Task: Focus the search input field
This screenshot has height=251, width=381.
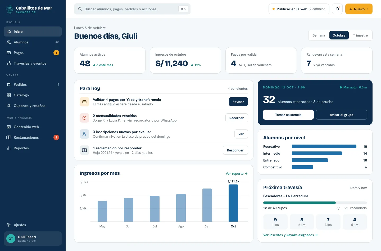Action: 132,9
